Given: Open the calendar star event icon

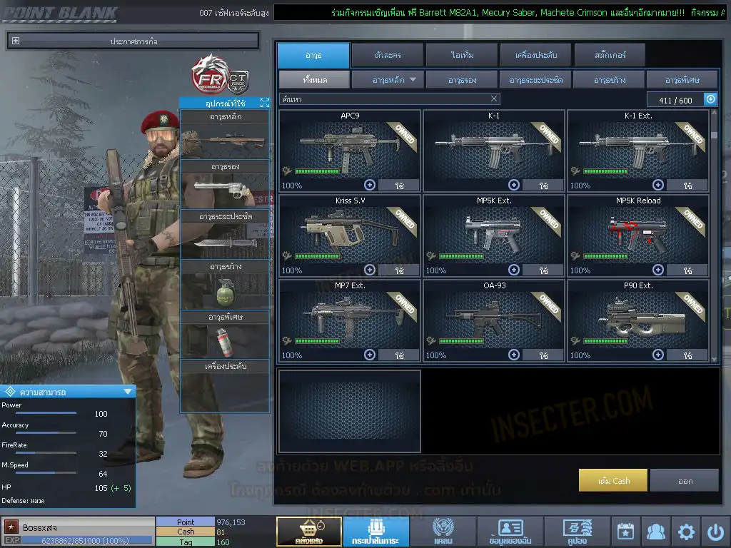Looking at the screenshot, I should pos(625,532).
